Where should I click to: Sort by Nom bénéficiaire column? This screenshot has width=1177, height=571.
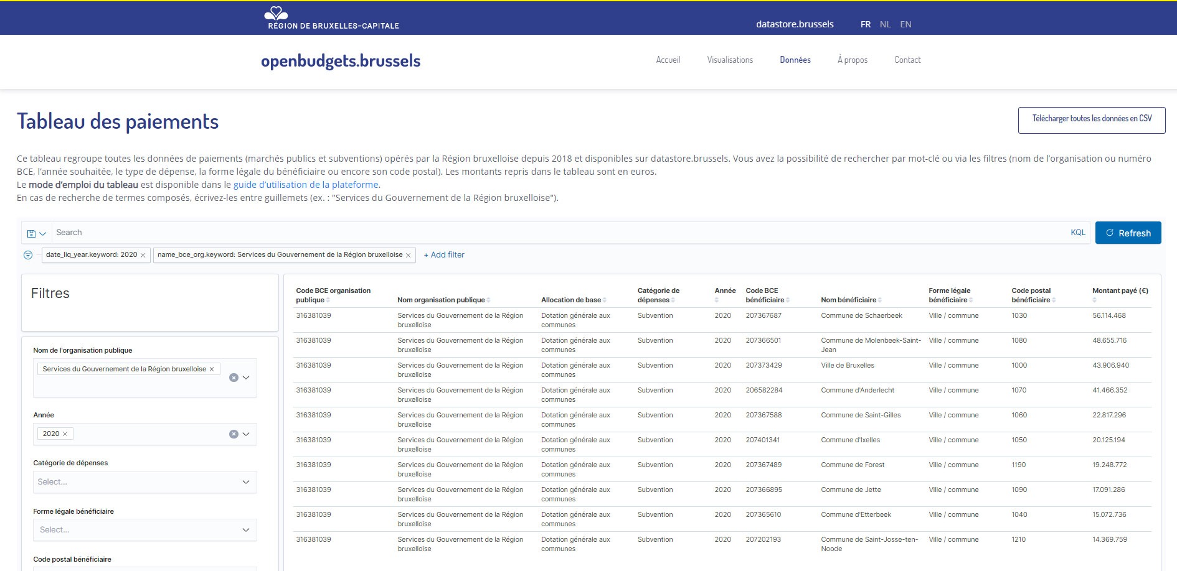(879, 300)
